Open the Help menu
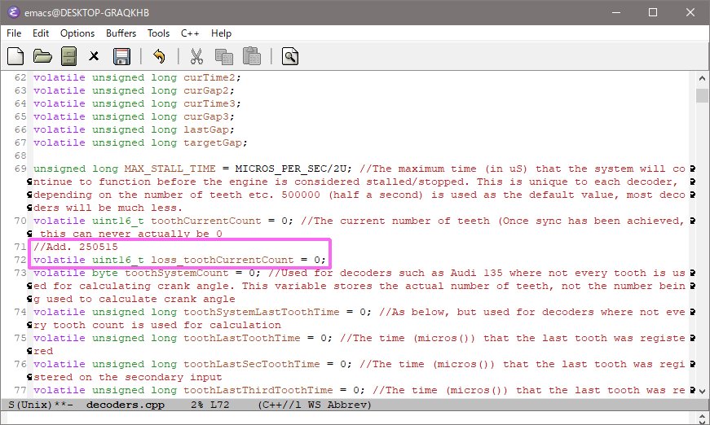This screenshot has width=710, height=425. (x=222, y=33)
